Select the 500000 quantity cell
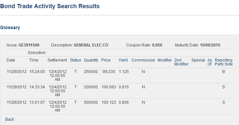This screenshot has height=125, width=239. coord(91,102)
